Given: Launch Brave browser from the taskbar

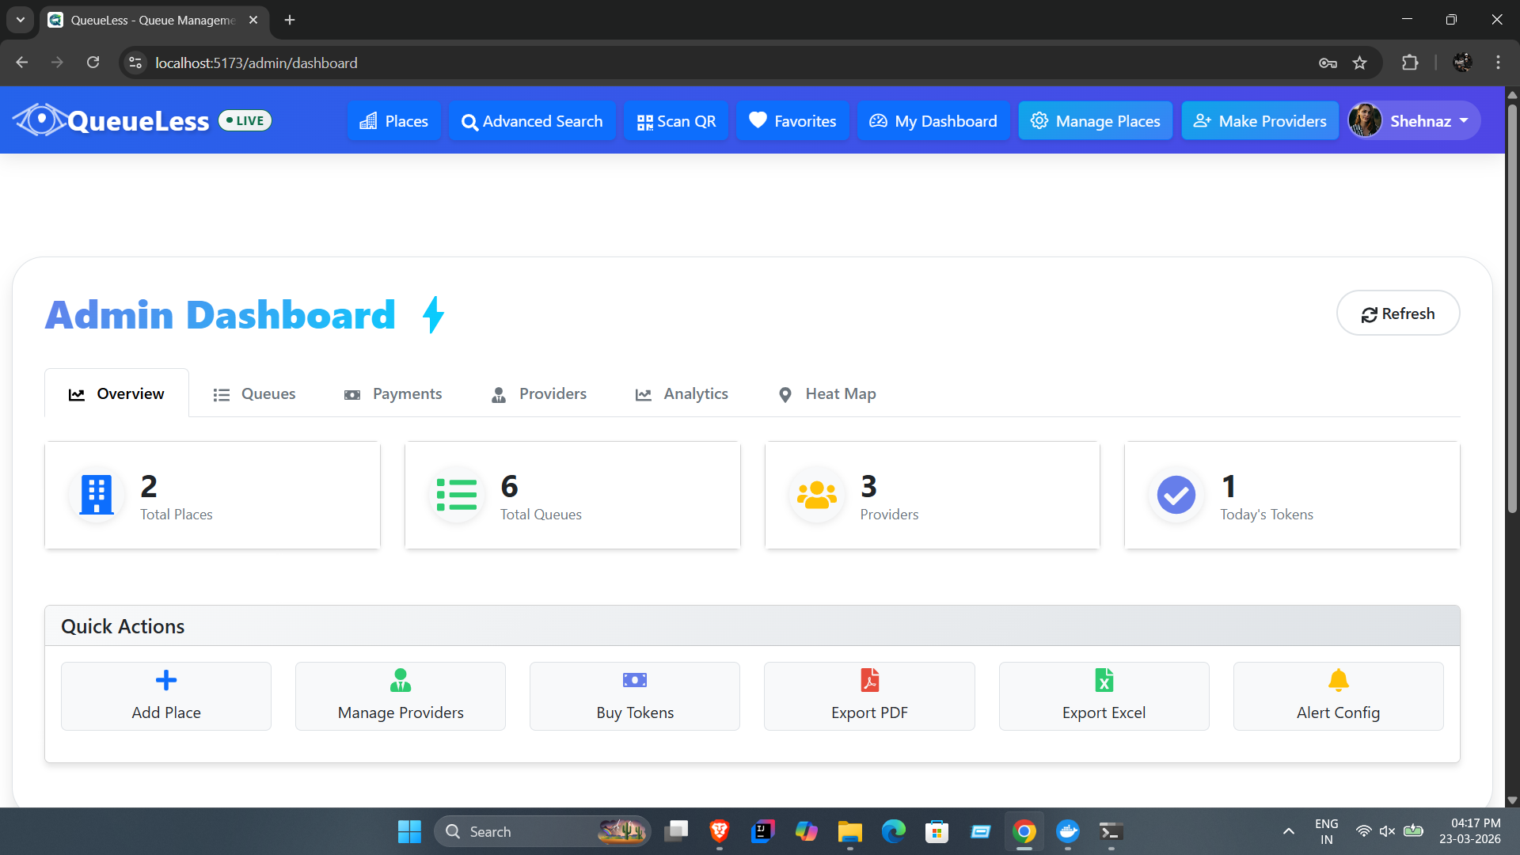Looking at the screenshot, I should pos(719,831).
